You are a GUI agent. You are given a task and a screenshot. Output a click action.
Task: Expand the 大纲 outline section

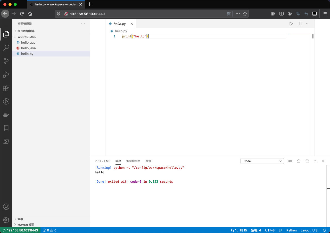51,219
